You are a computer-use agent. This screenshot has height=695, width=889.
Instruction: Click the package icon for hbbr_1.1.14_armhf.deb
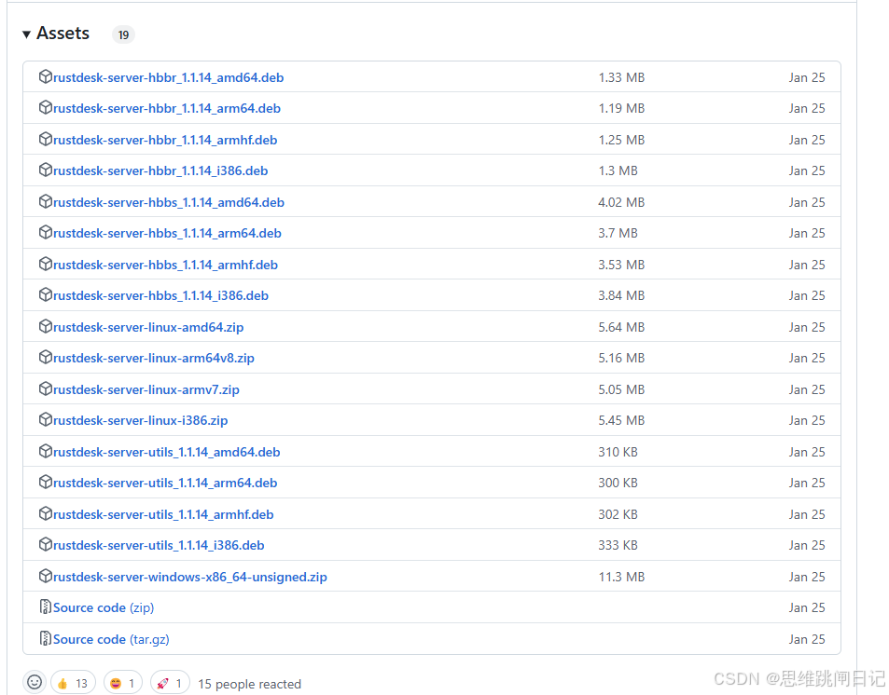point(46,139)
